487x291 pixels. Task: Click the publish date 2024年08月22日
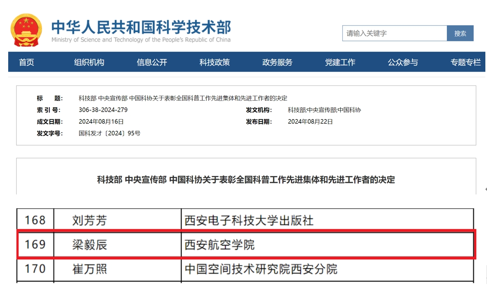pos(310,122)
